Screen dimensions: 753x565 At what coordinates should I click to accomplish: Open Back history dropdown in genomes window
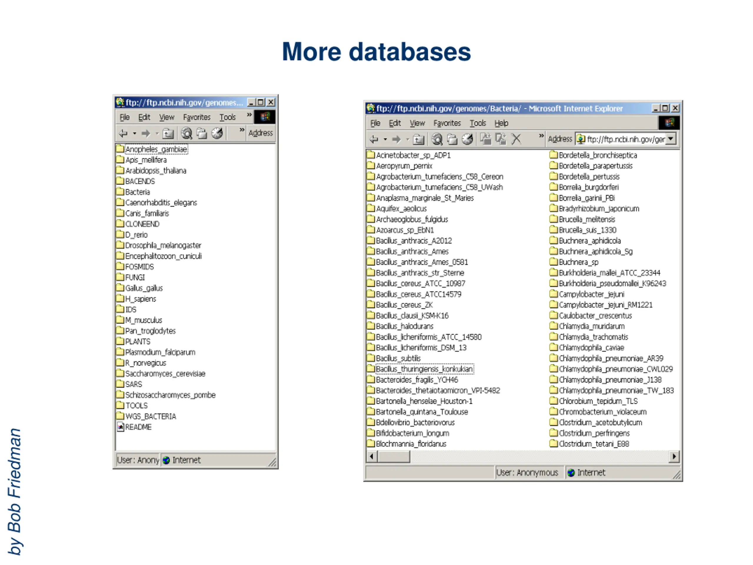click(134, 134)
